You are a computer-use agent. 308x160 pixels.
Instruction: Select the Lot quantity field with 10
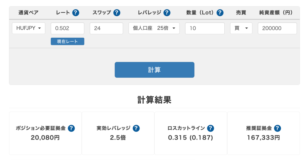205,28
